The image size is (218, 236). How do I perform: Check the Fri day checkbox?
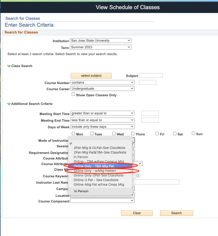tap(157, 134)
